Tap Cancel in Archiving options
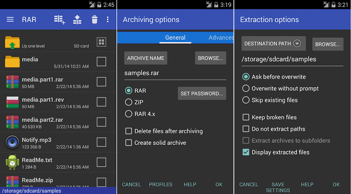The width and height of the screenshot is (351, 194). click(x=131, y=184)
